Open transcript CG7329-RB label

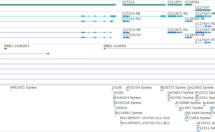point(131,14)
